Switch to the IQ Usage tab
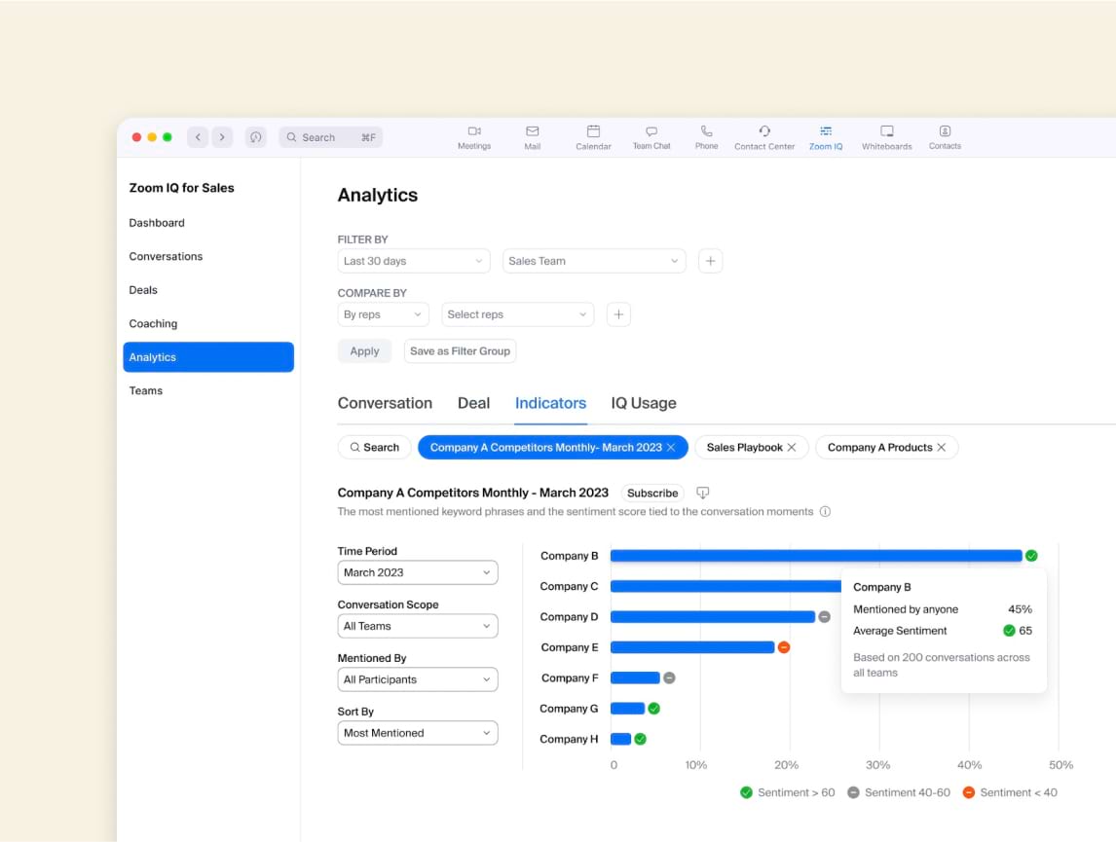Viewport: 1116px width, 842px height. pyautogui.click(x=643, y=403)
